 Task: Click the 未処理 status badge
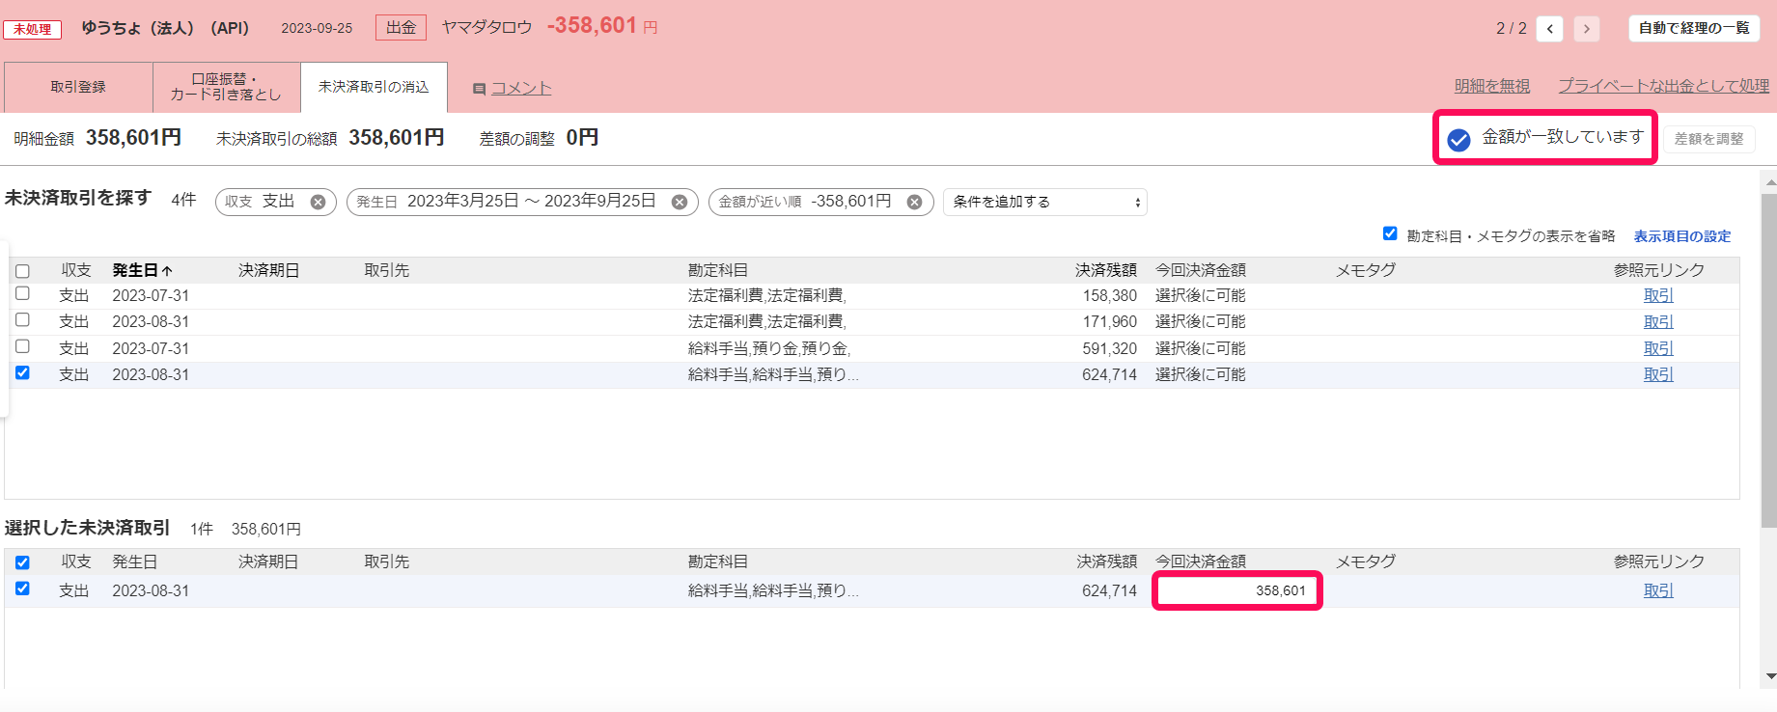coord(32,30)
